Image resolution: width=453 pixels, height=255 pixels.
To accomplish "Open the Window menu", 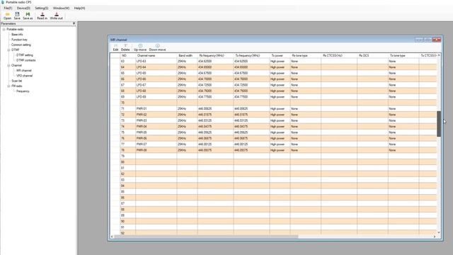I will tap(62, 8).
